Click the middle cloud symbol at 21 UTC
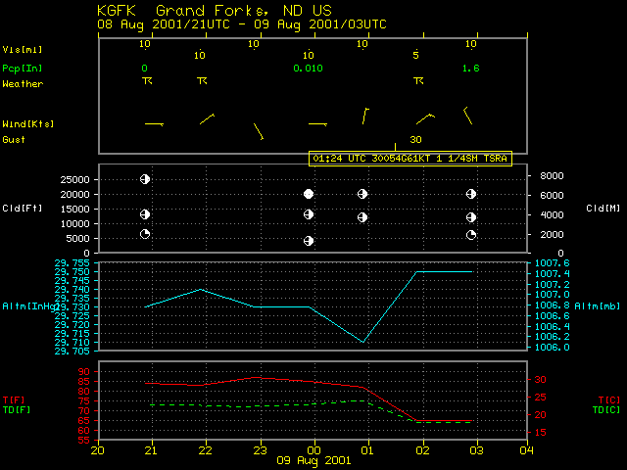 click(145, 214)
